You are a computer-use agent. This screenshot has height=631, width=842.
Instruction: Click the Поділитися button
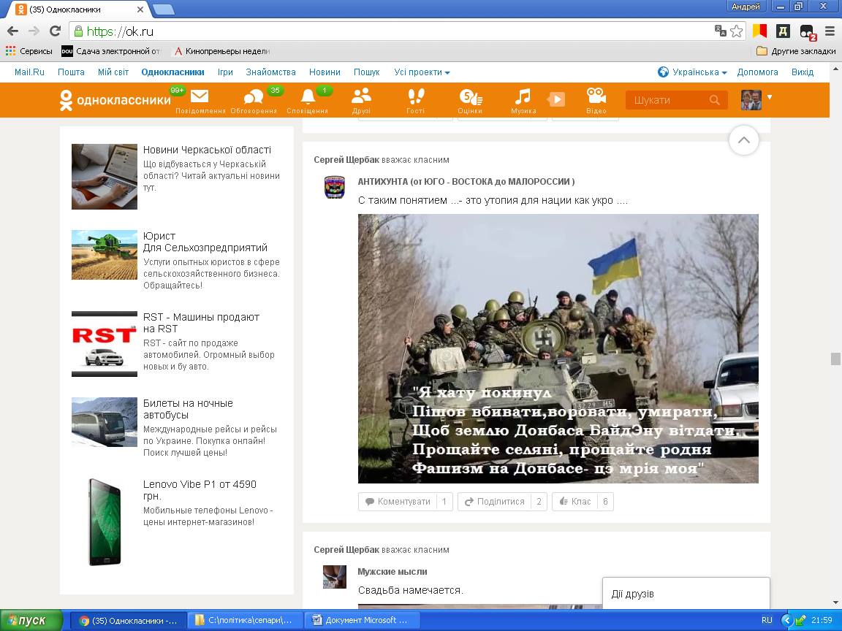494,502
